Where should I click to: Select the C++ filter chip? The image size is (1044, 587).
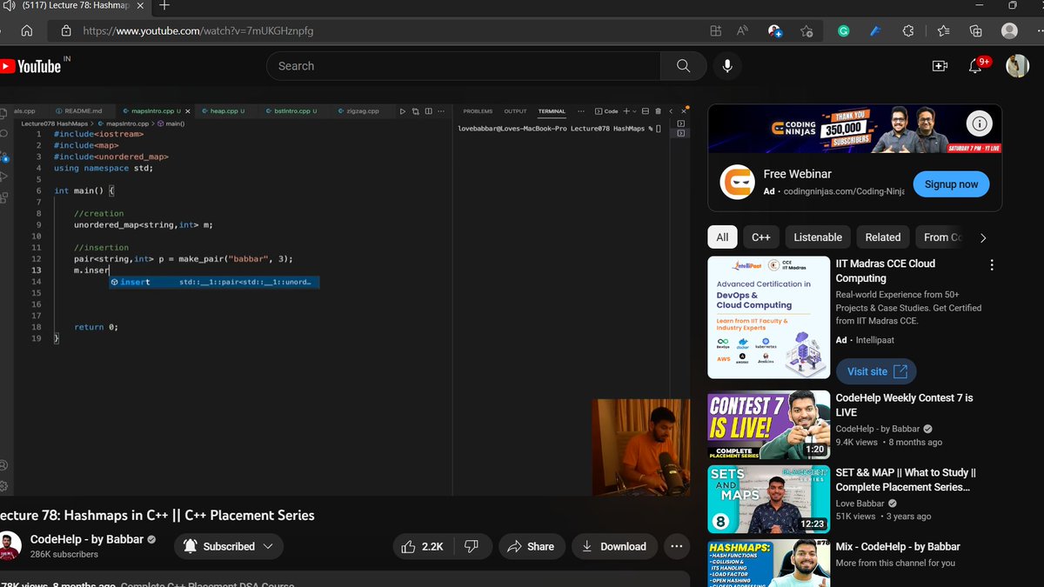pos(761,237)
